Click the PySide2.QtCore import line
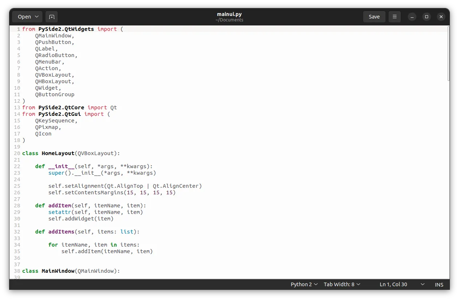 pos(69,108)
